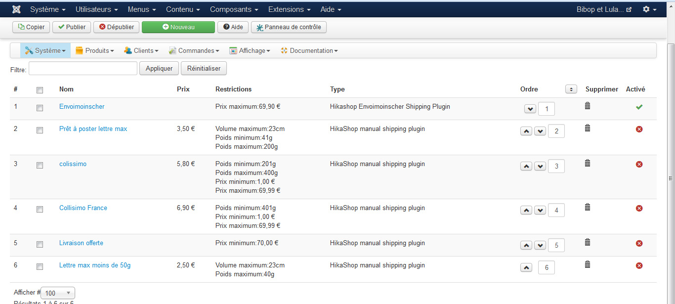675x304 pixels.
Task: Open the Extensions top menu
Action: pyautogui.click(x=289, y=9)
